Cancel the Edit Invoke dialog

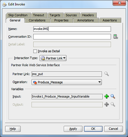click(113, 129)
